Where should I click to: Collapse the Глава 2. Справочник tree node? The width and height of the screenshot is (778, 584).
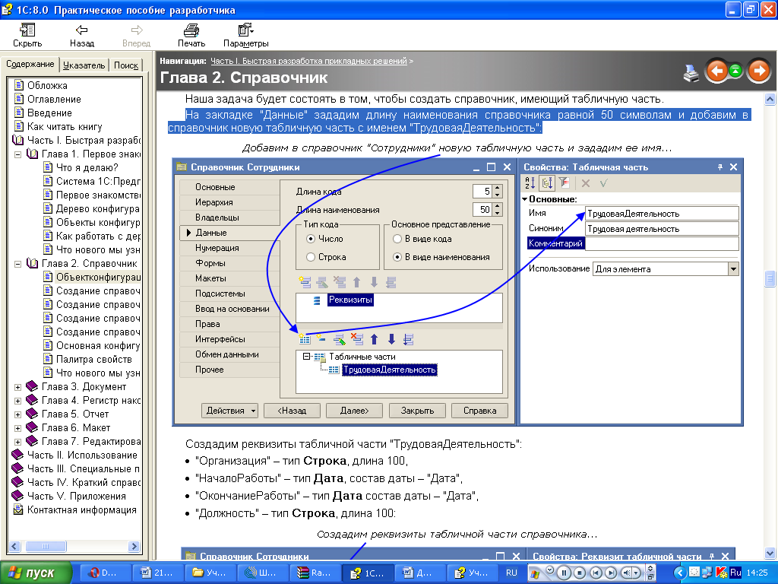[x=17, y=264]
